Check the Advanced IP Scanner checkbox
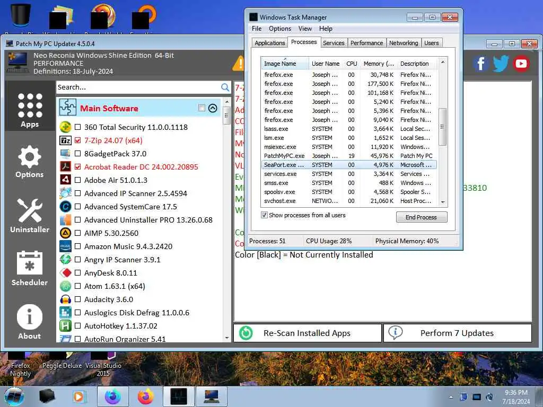This screenshot has height=407, width=543. [x=77, y=193]
